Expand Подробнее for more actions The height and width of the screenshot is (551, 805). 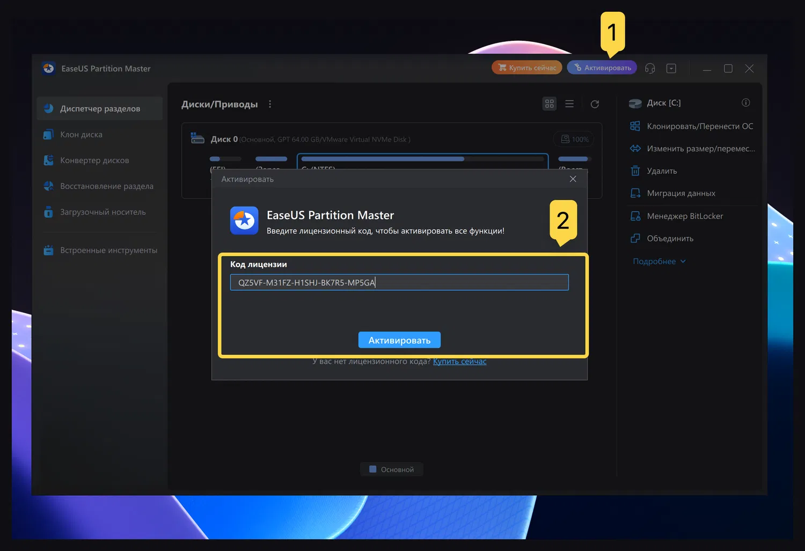click(x=659, y=261)
